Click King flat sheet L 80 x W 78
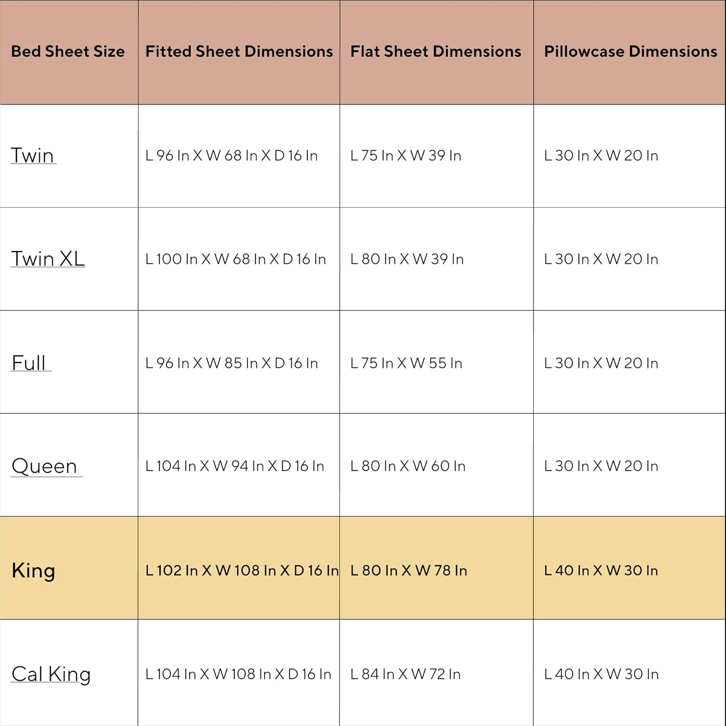Viewport: 726px width, 726px height. point(408,570)
